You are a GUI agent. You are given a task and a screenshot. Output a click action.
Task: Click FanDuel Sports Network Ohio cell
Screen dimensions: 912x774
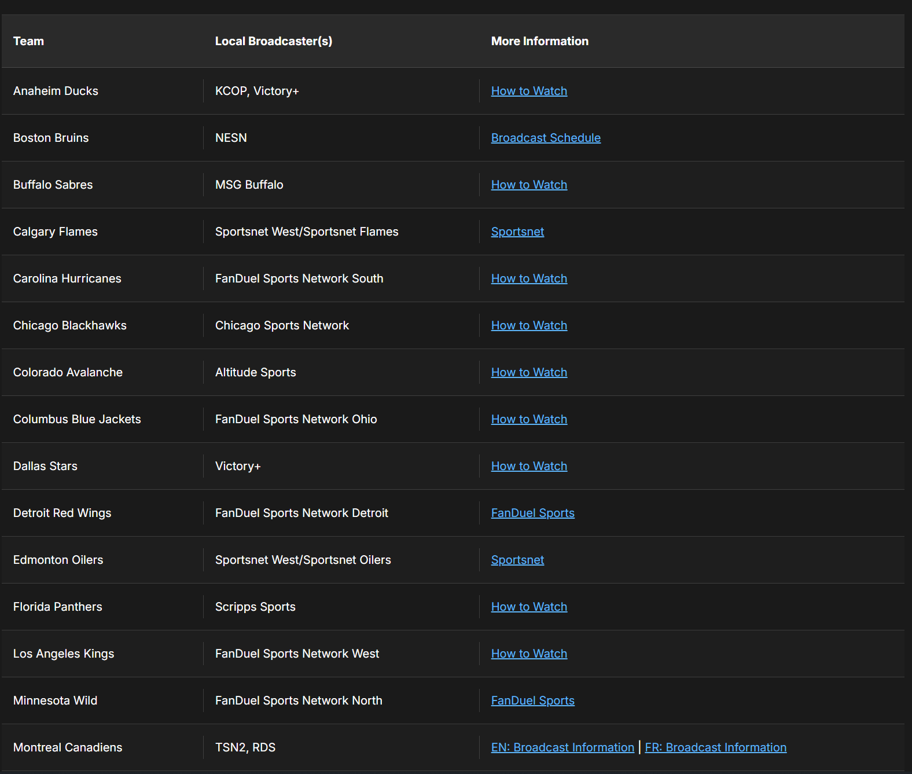(x=341, y=419)
